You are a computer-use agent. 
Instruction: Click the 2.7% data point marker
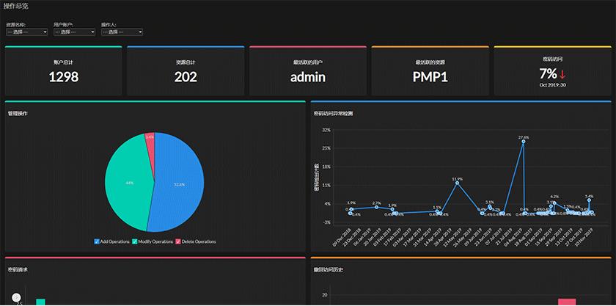pos(376,207)
